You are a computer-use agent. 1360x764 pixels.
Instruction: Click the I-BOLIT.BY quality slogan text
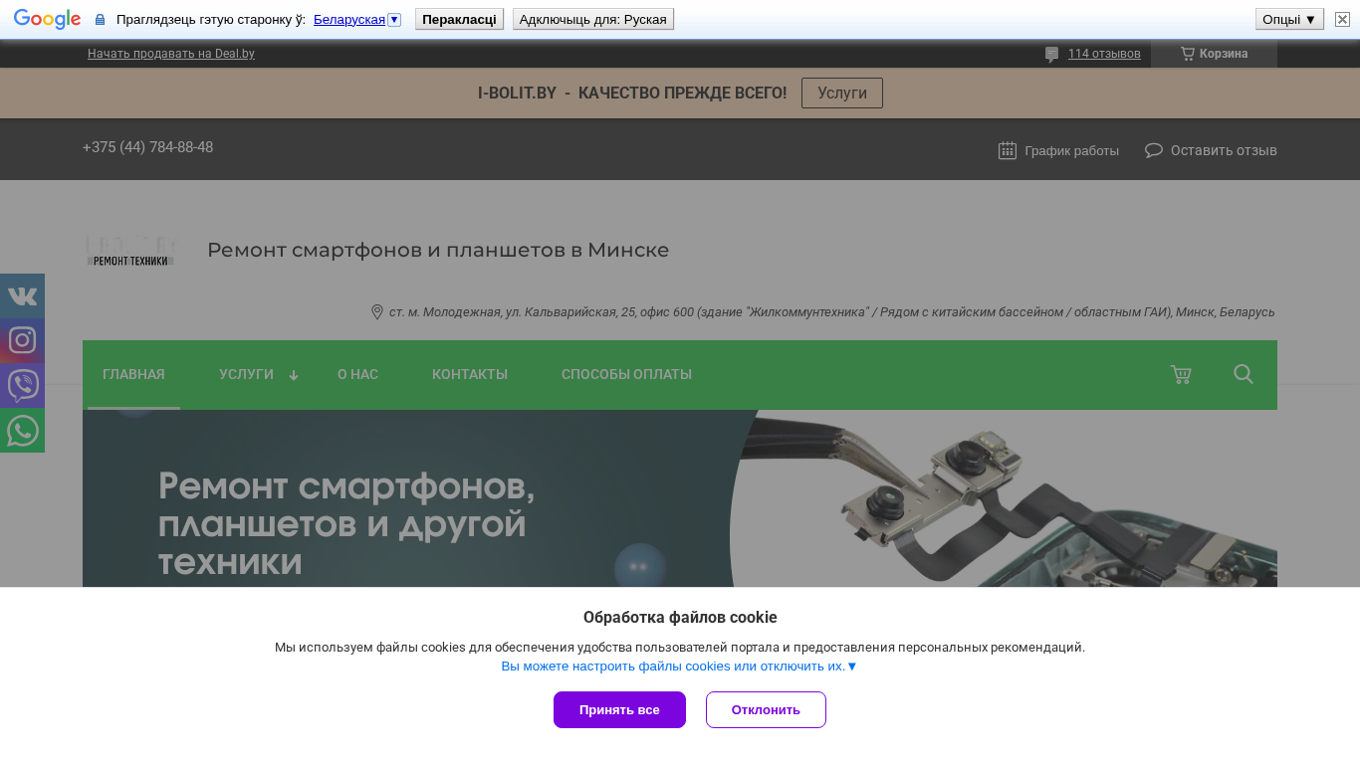(x=632, y=93)
